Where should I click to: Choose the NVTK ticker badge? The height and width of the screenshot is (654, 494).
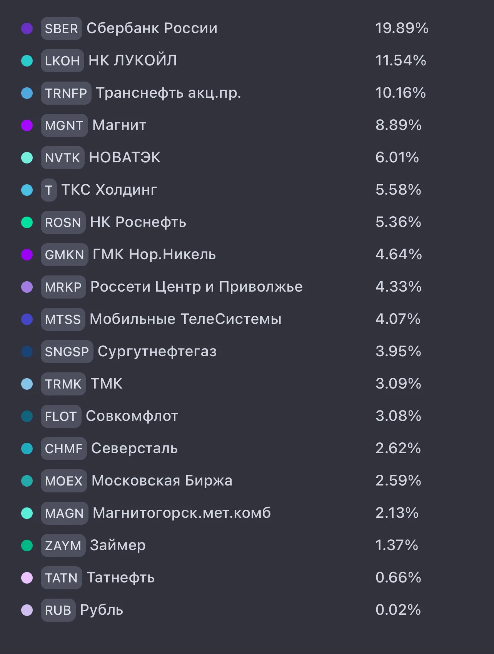click(x=63, y=158)
